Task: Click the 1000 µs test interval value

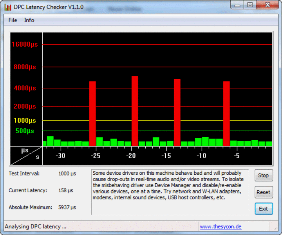Action: tap(67, 174)
